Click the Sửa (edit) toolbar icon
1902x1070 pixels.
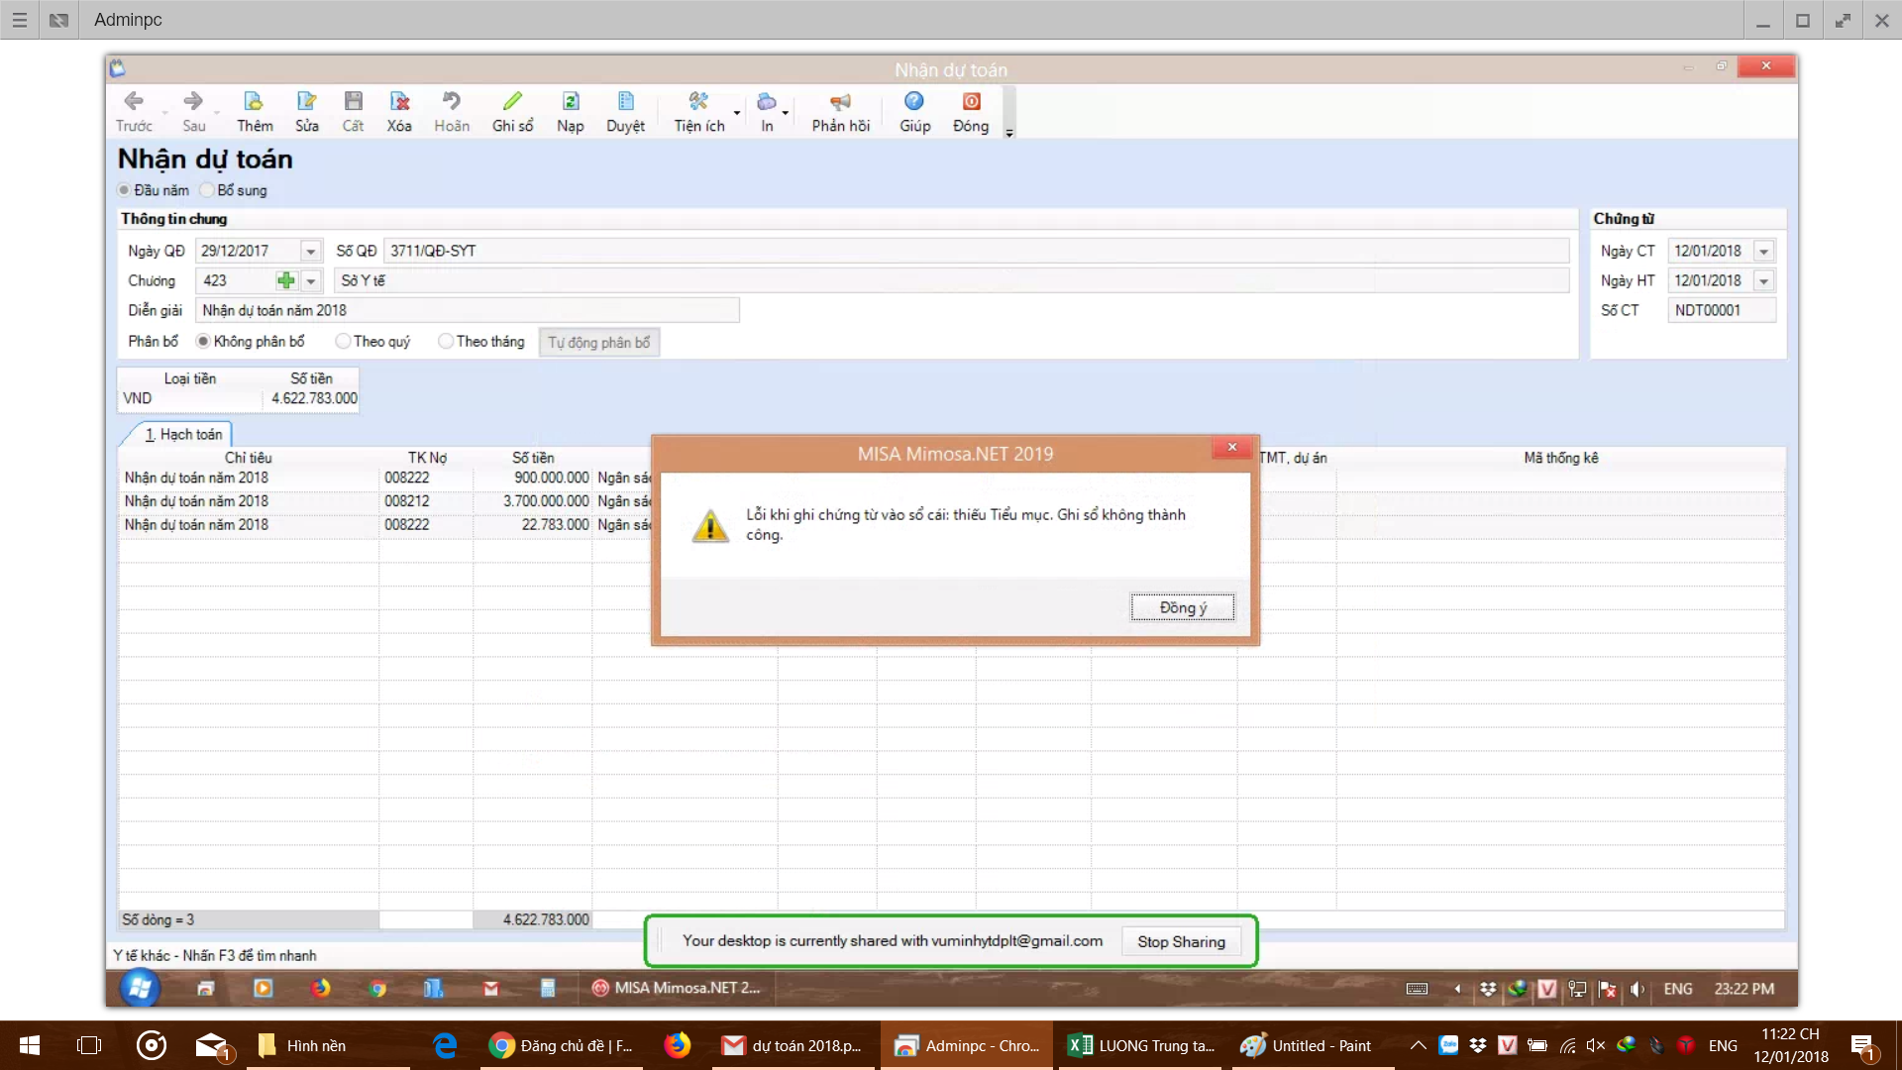pos(306,102)
